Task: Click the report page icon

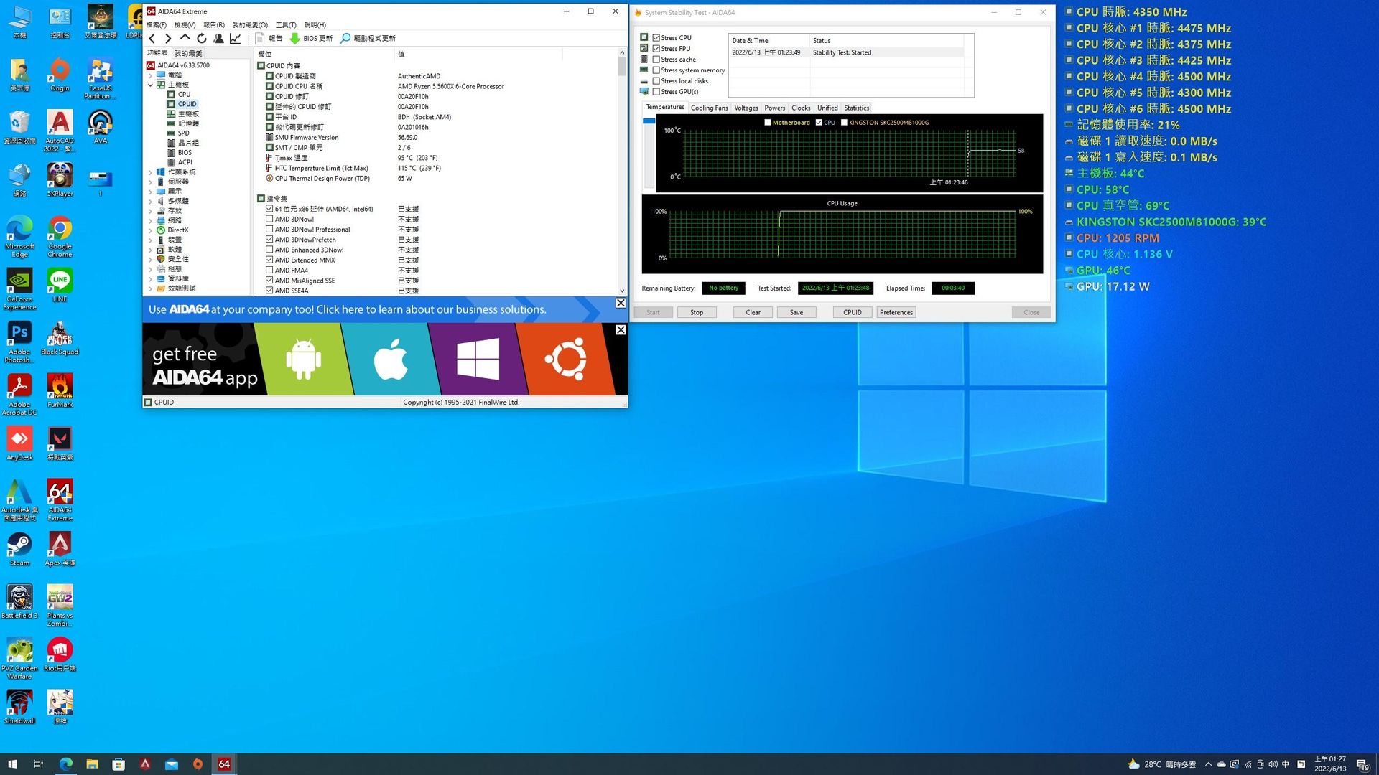Action: tap(260, 39)
